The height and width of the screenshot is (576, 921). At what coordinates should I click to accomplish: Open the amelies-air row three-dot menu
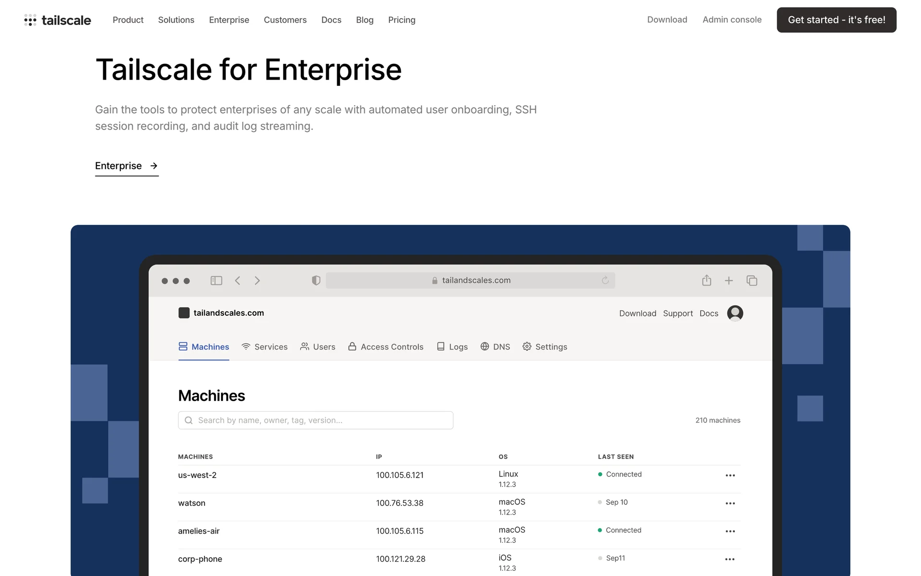pyautogui.click(x=730, y=531)
